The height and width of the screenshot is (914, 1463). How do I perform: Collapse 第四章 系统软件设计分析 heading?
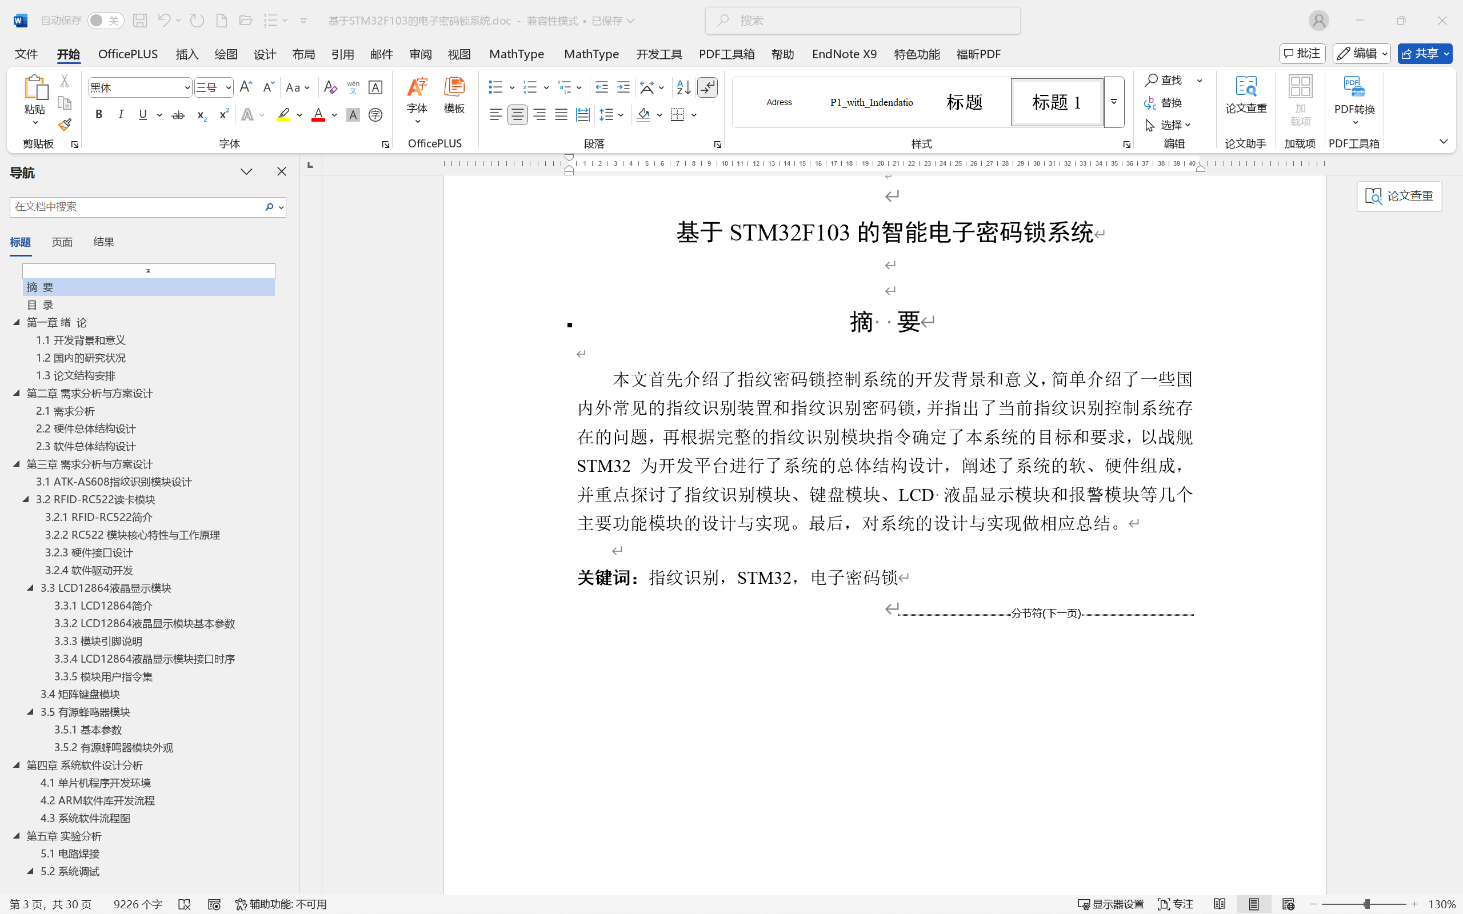[x=17, y=765]
